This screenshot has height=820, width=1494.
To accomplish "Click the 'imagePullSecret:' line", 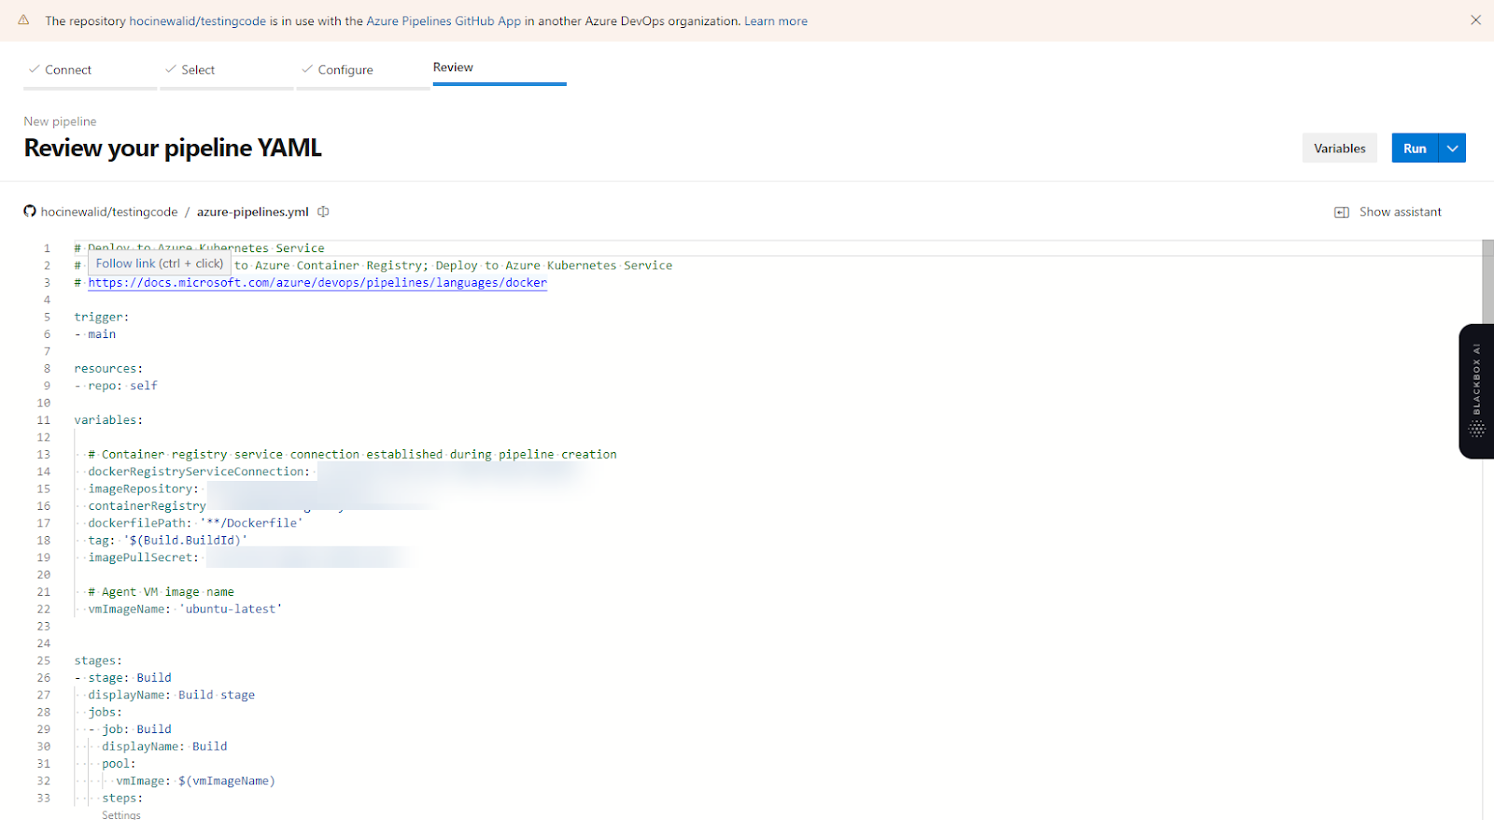I will (x=143, y=558).
